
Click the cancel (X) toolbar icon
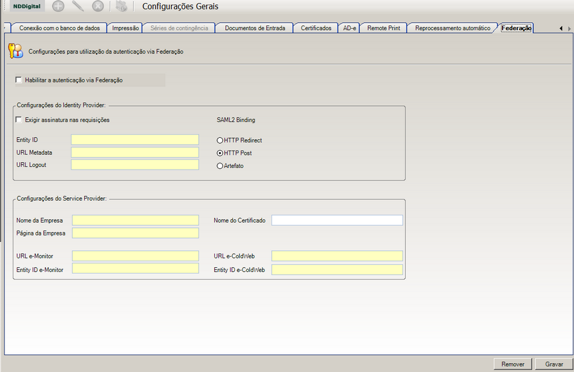click(x=98, y=6)
